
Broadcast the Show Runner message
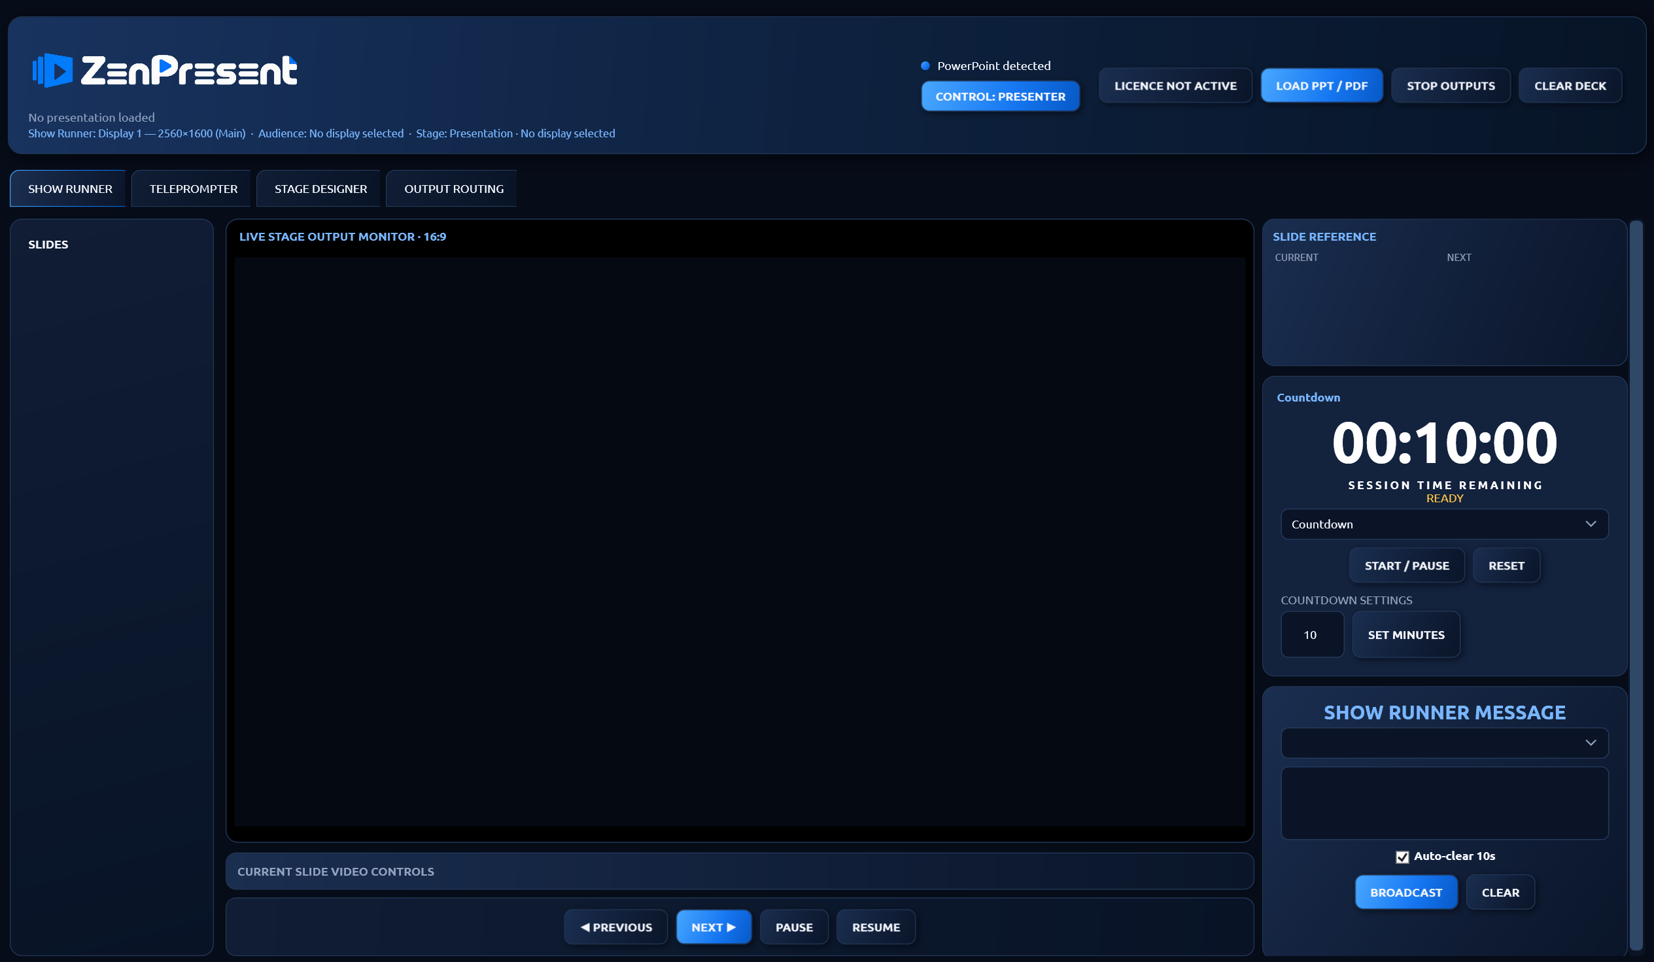coord(1406,893)
